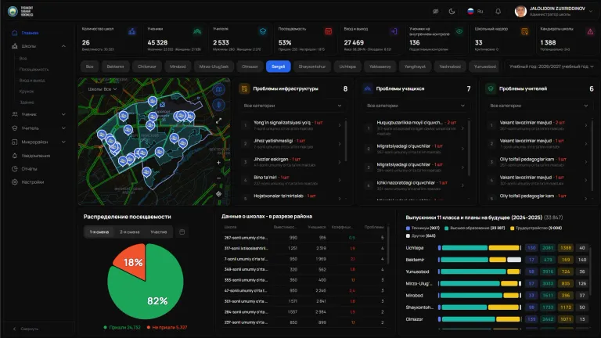Open Кружок submenu item
Screen dimensions: 601x338
coord(27,92)
